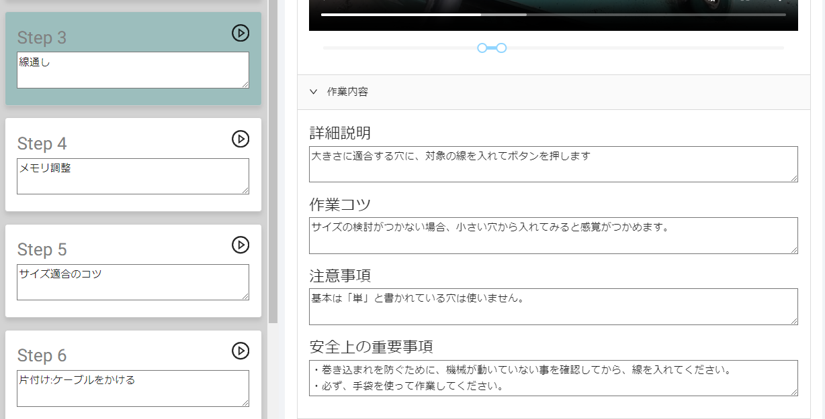Seek on the video progress bar
This screenshot has height=419, width=825.
tap(552, 14)
